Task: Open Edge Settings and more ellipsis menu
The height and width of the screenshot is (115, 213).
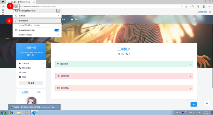Action: pos(210,7)
